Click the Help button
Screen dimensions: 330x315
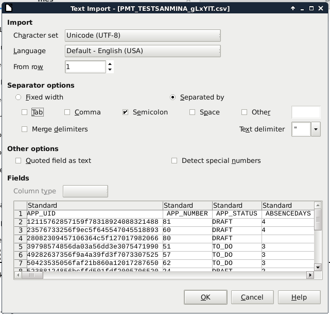point(299,297)
